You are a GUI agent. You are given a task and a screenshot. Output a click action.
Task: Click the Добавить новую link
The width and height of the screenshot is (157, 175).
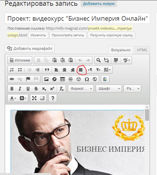point(99,4)
